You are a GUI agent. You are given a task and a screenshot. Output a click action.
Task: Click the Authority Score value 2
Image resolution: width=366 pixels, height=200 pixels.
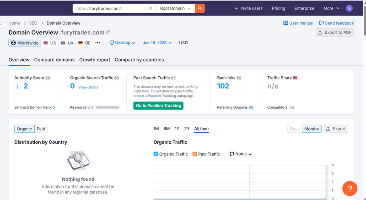point(26,86)
